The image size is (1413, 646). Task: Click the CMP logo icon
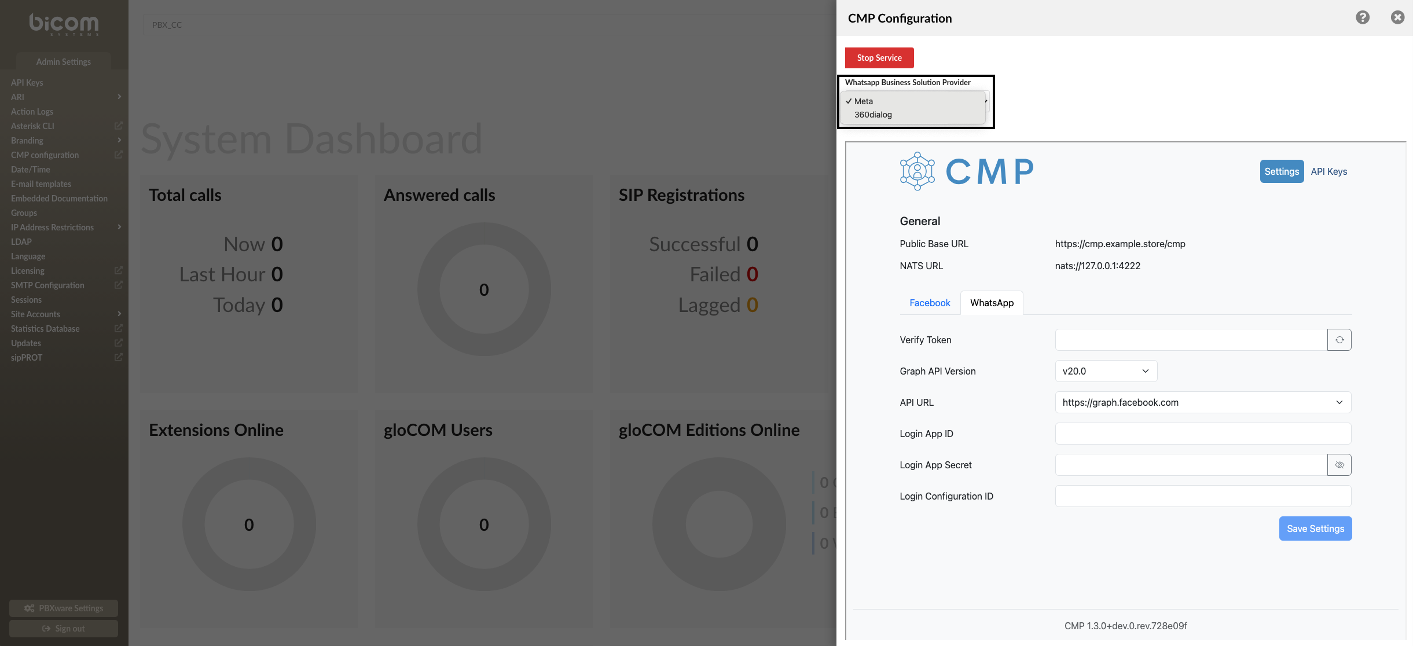pos(917,171)
